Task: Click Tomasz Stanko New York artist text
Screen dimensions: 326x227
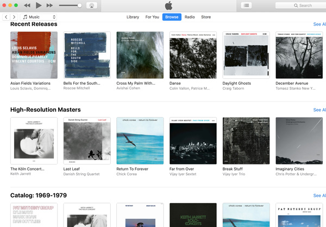Action: [x=296, y=89]
